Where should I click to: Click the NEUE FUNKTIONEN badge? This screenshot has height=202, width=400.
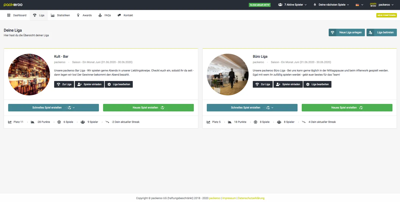tap(386, 15)
